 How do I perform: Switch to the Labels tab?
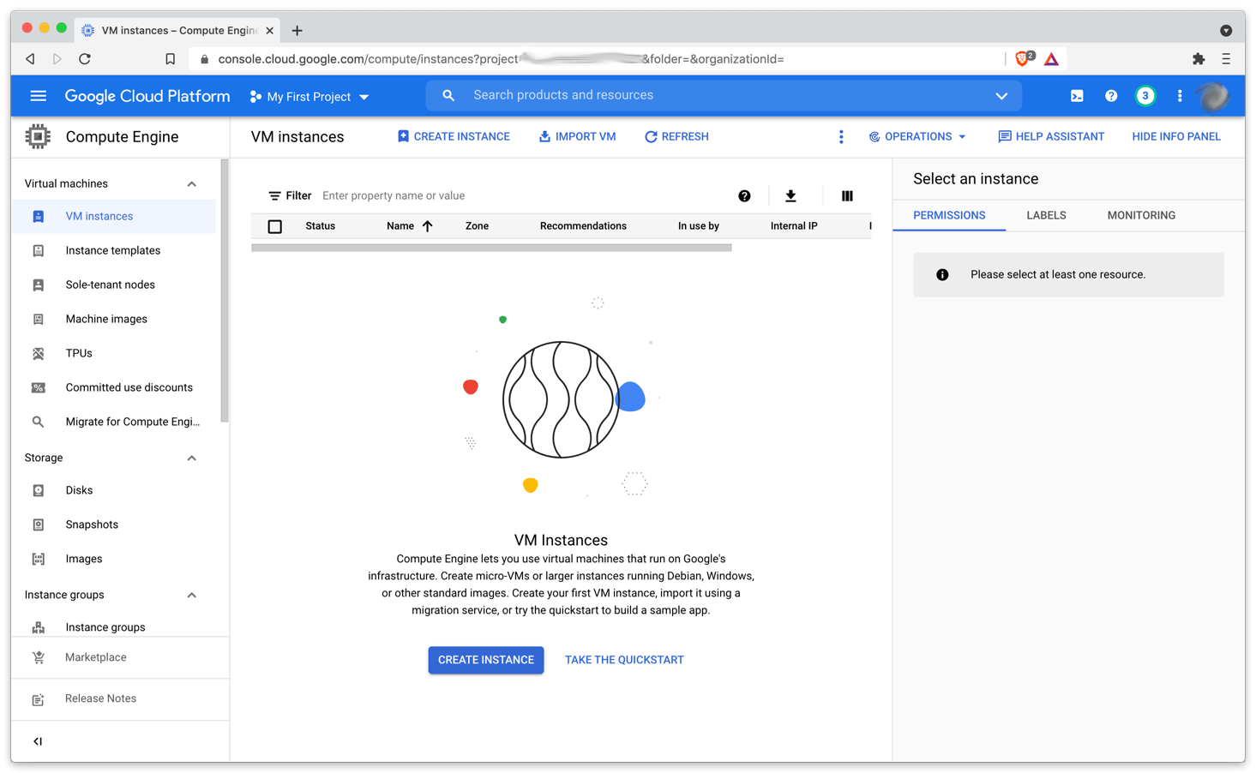[x=1046, y=215]
